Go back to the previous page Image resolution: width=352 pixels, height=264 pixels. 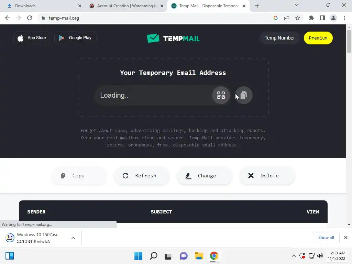(8, 18)
